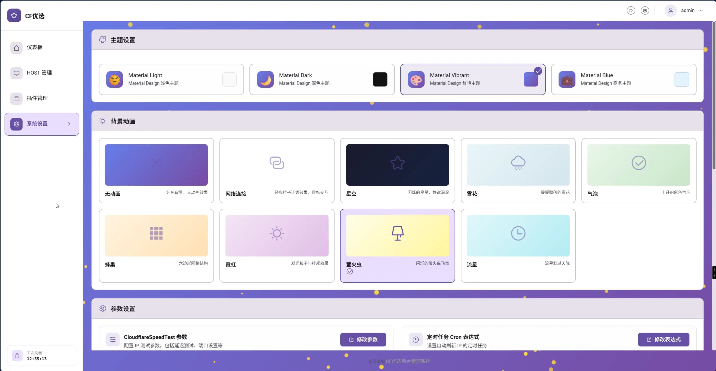Click the settings gear icon in top bar
The width and height of the screenshot is (716, 371).
coord(645,11)
